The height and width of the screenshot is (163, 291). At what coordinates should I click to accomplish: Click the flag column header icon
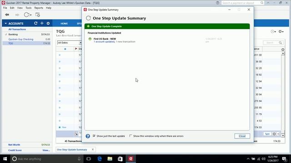click(x=76, y=49)
